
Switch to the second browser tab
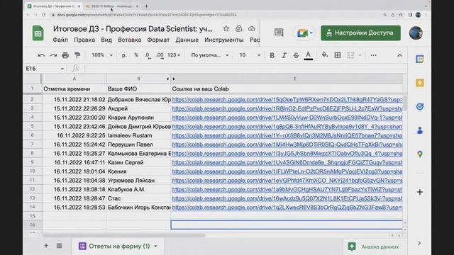click(112, 6)
